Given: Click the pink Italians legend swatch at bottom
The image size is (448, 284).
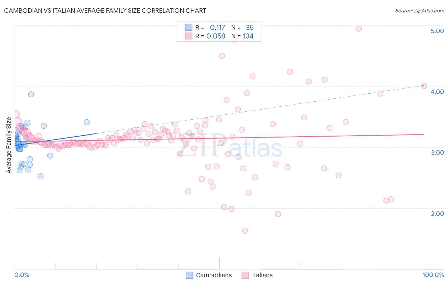Looking at the screenshot, I should tap(245, 275).
